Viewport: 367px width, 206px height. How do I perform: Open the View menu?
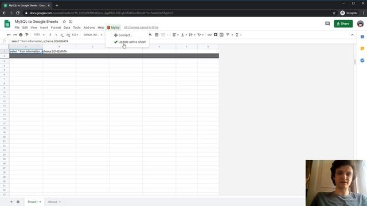pos(34,27)
